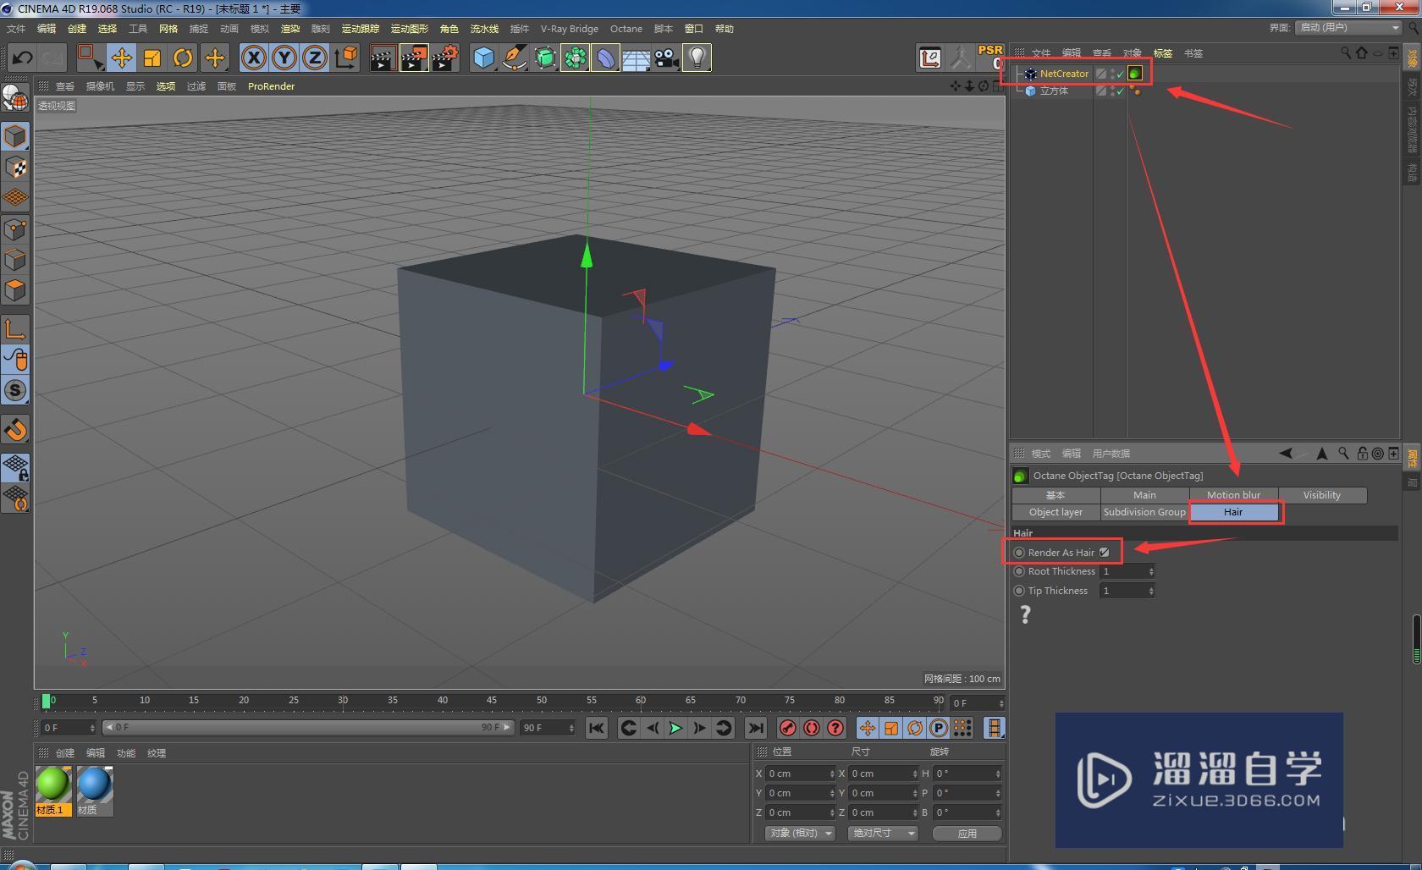Viewport: 1422px width, 870px height.
Task: Click frame 45 on the timeline ruler
Action: tap(492, 701)
